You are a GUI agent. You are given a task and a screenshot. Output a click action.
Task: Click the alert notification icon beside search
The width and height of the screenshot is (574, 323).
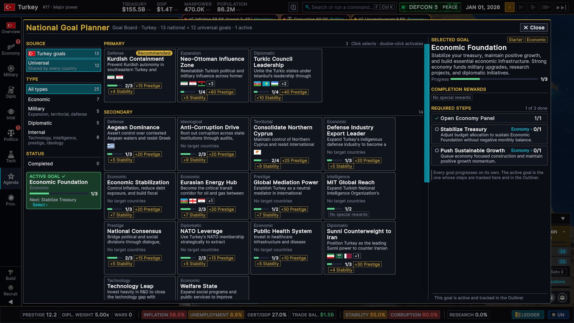(x=293, y=7)
